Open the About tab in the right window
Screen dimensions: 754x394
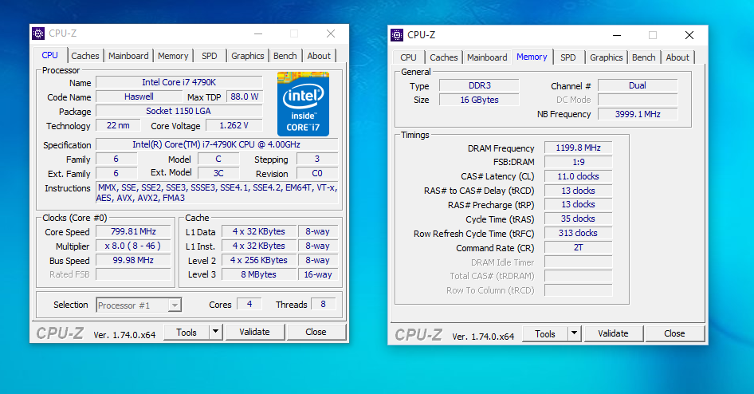(677, 57)
